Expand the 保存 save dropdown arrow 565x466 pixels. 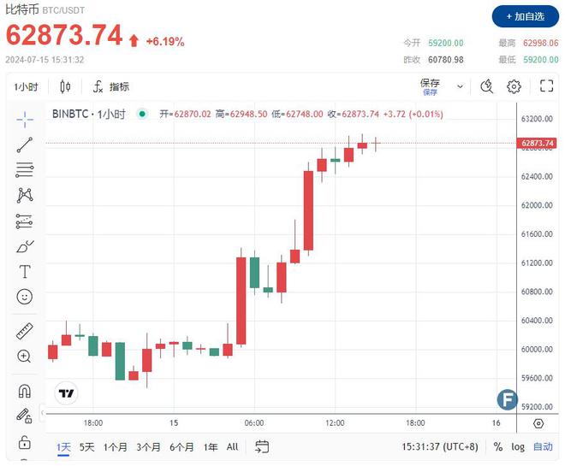tap(461, 86)
